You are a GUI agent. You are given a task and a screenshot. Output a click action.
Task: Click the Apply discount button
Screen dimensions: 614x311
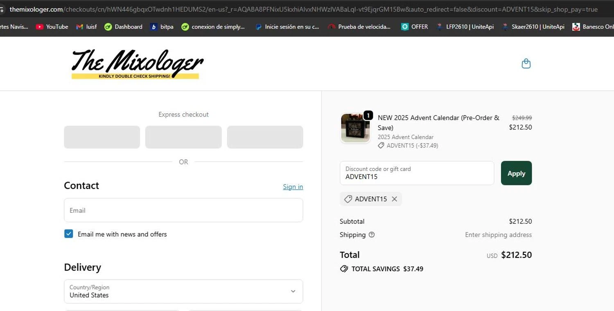pyautogui.click(x=516, y=173)
